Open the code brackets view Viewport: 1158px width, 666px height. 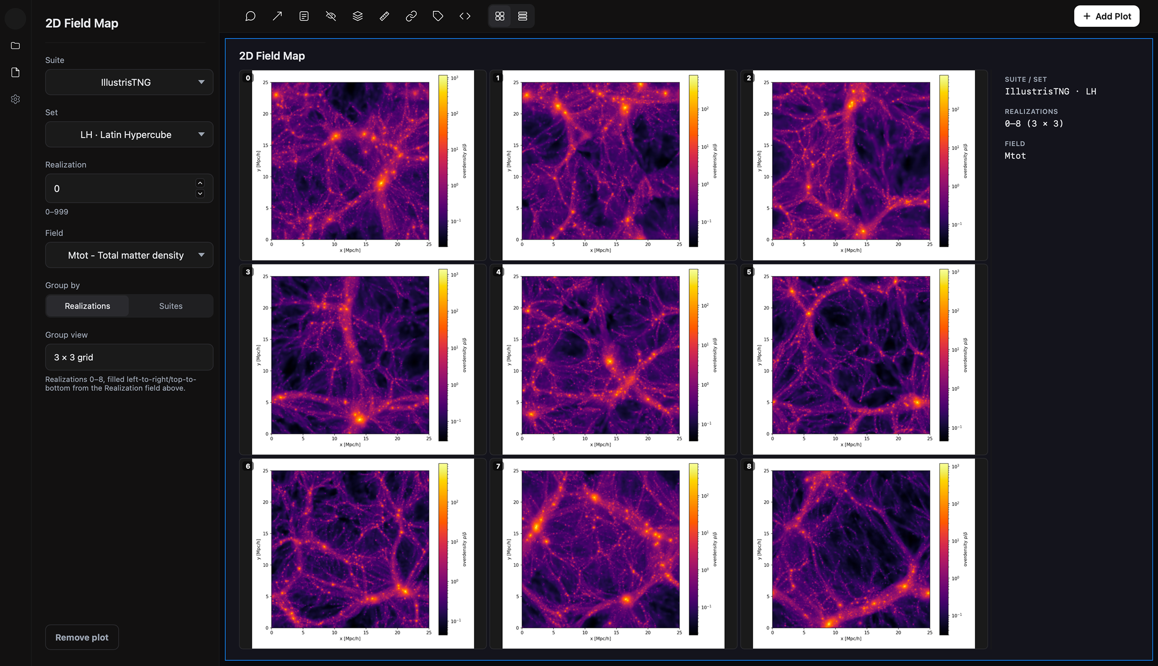click(465, 16)
